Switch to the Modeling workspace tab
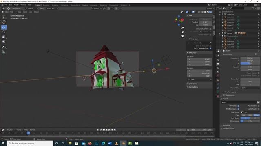261x146 pixels. pyautogui.click(x=46, y=5)
